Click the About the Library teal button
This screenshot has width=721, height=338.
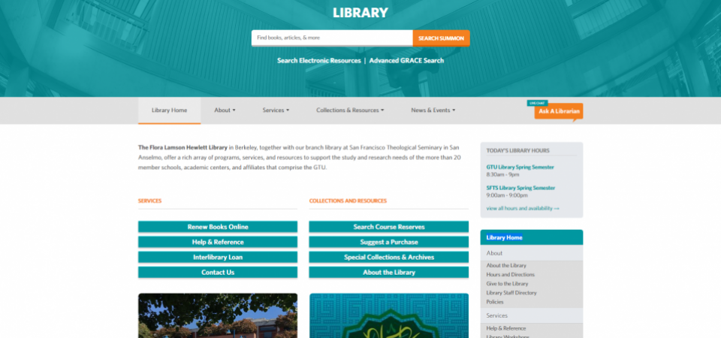point(389,272)
